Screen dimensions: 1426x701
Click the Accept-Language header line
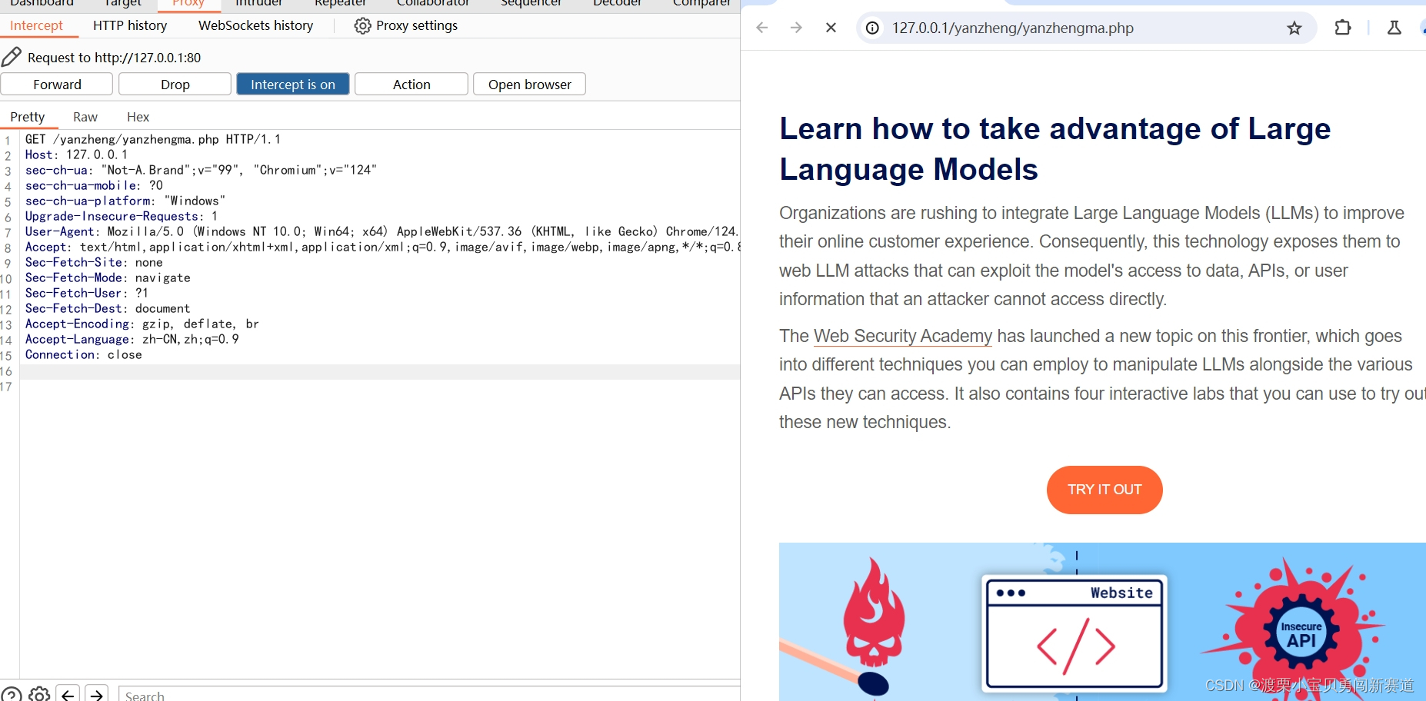click(x=132, y=339)
